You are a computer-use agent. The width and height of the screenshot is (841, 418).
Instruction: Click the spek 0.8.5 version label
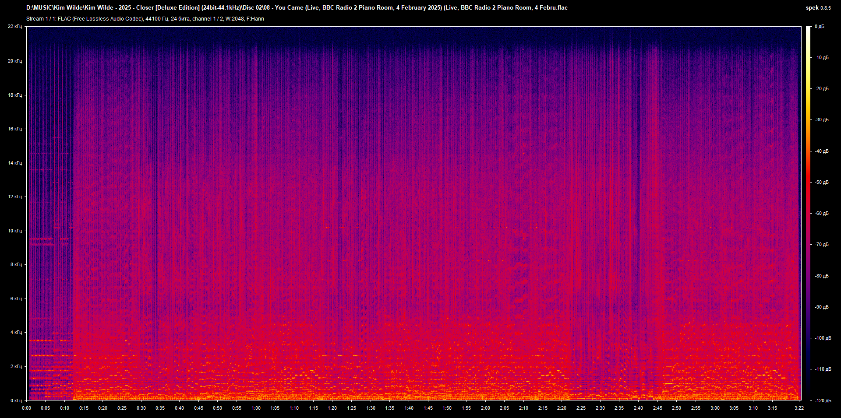(818, 8)
